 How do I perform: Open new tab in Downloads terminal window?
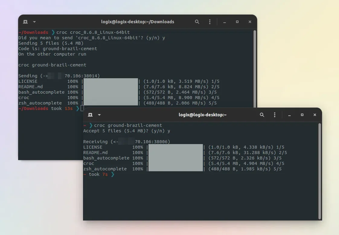25,22
